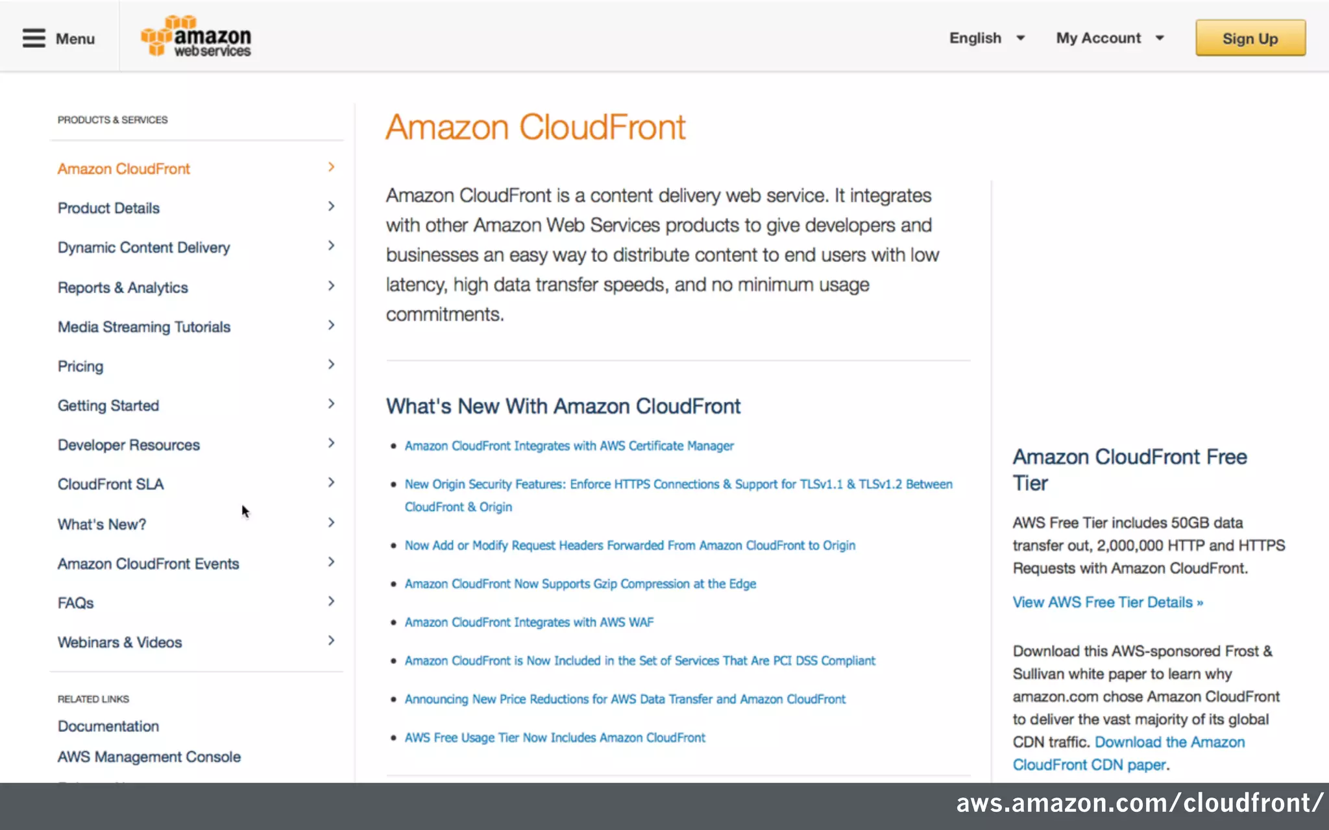Click the RELATED LINKS label

[x=93, y=699]
